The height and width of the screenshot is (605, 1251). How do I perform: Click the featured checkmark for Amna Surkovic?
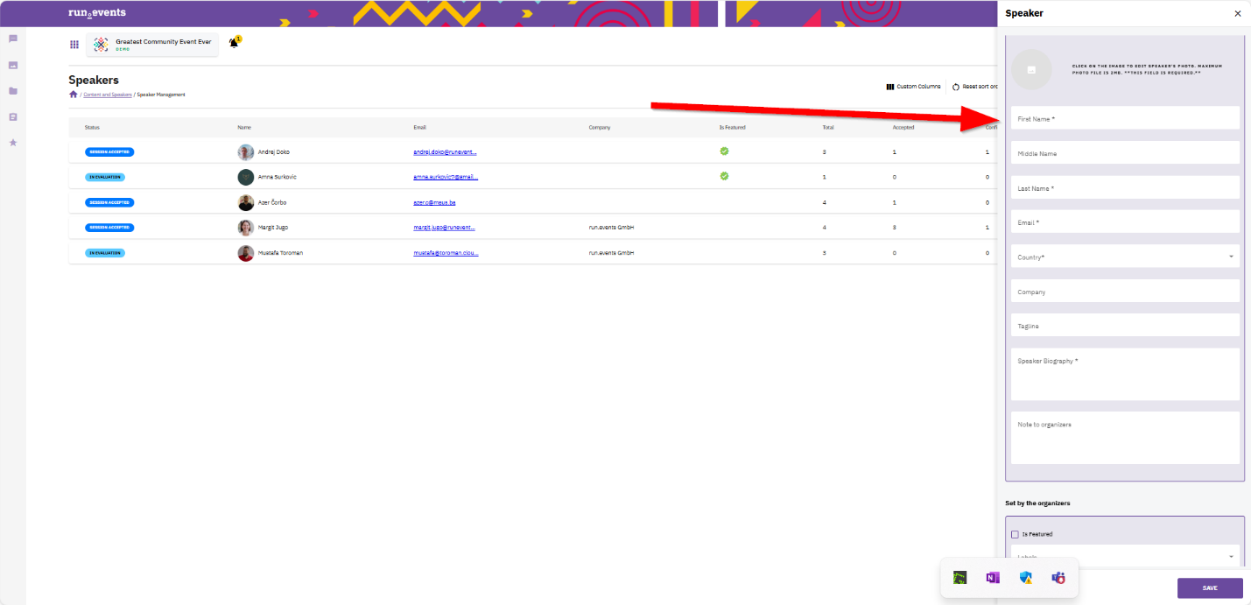click(724, 176)
